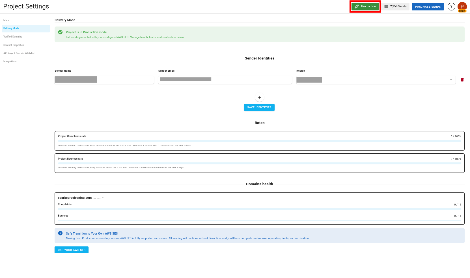The width and height of the screenshot is (470, 278).
Task: Click the rocket icon on the Production button
Action: point(357,6)
